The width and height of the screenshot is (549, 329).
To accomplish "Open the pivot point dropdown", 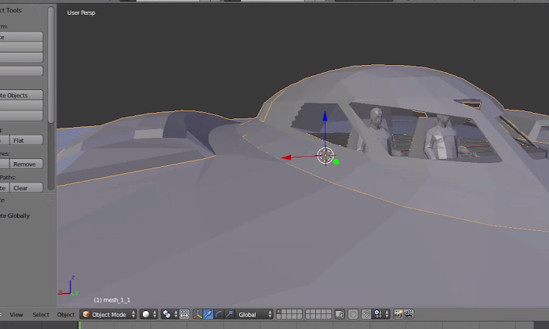I will click(169, 314).
